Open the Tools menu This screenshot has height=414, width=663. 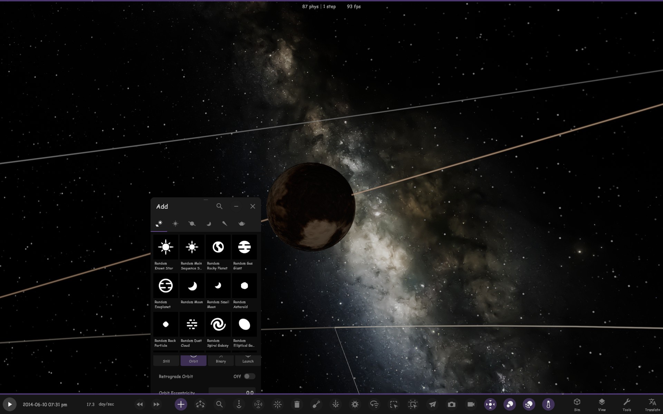(x=627, y=404)
